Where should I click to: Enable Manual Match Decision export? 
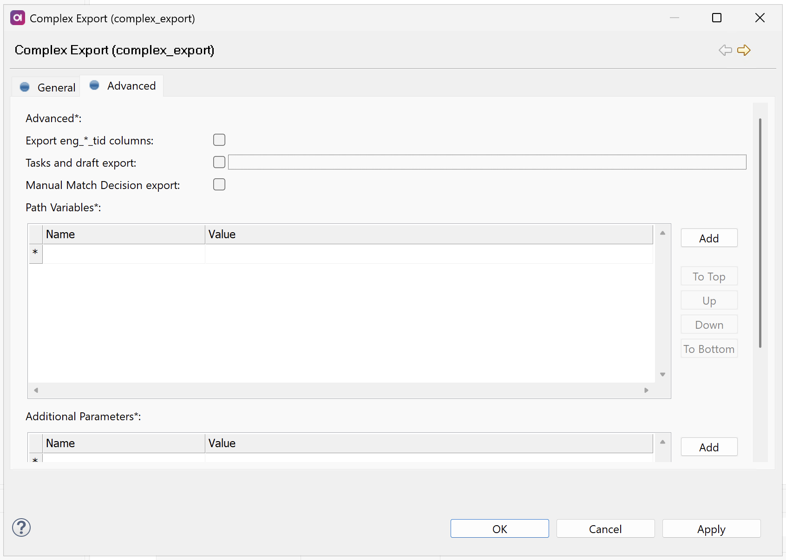coord(219,184)
